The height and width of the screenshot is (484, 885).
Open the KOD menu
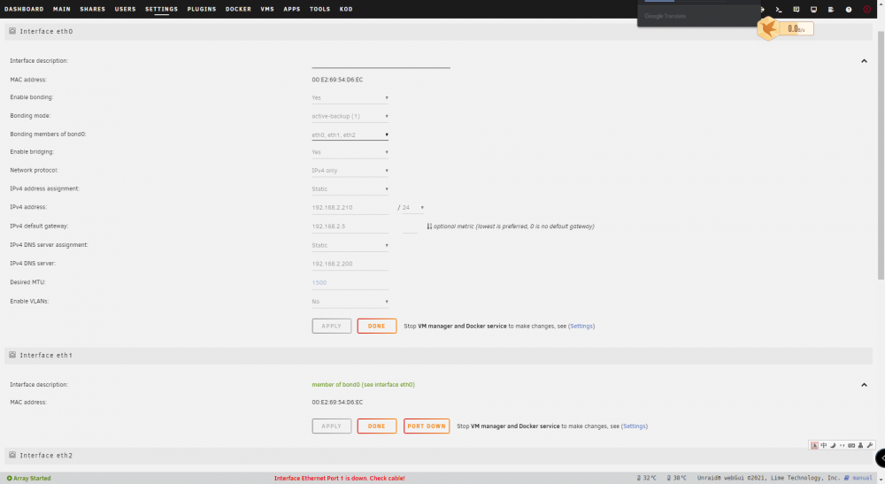tap(346, 9)
